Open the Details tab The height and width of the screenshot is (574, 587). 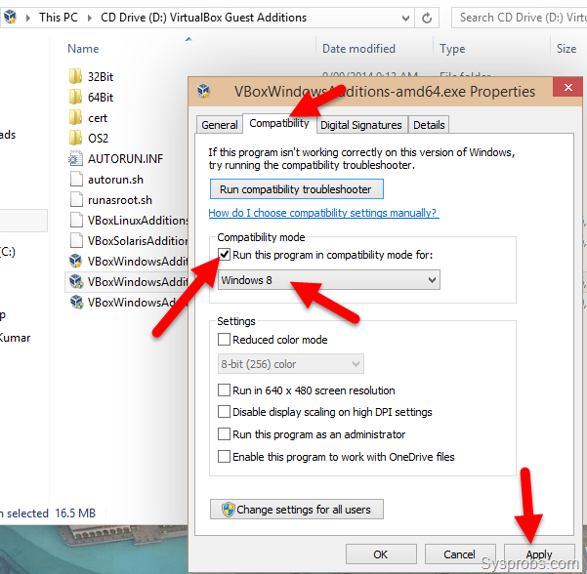tap(429, 125)
